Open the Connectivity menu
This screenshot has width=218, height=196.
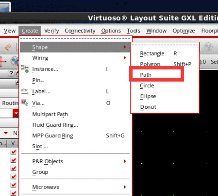click(x=80, y=31)
